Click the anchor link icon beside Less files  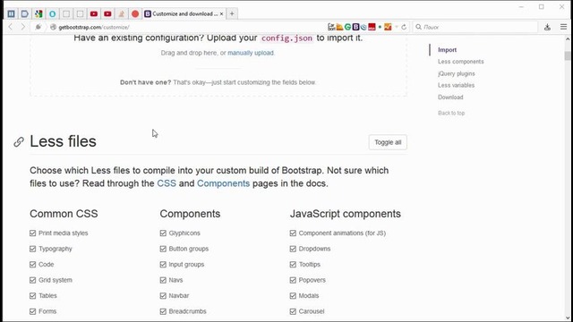click(x=19, y=141)
